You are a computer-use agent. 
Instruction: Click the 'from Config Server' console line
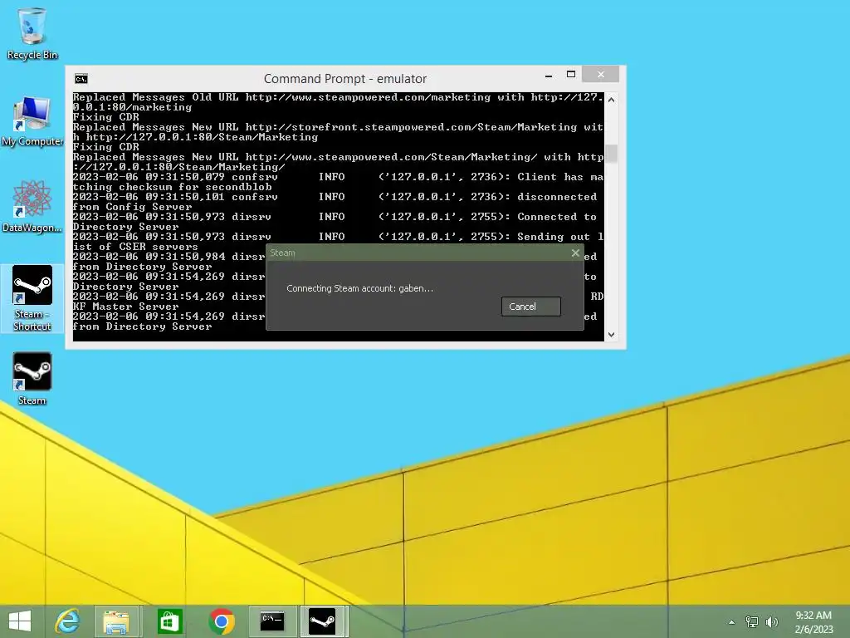[x=132, y=207]
